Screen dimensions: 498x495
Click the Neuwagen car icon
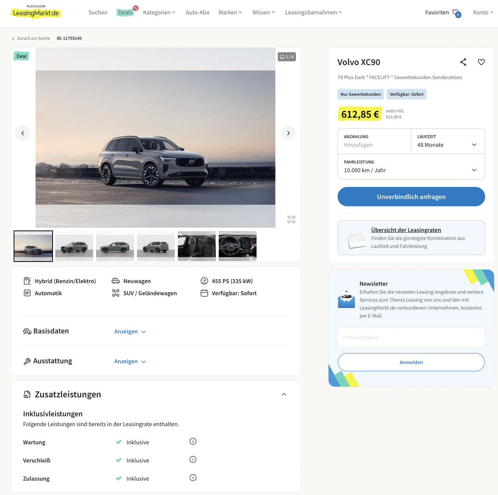click(116, 281)
